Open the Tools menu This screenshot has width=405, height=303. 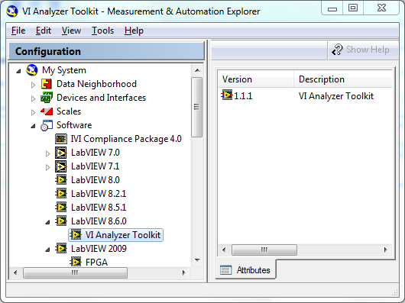(103, 31)
